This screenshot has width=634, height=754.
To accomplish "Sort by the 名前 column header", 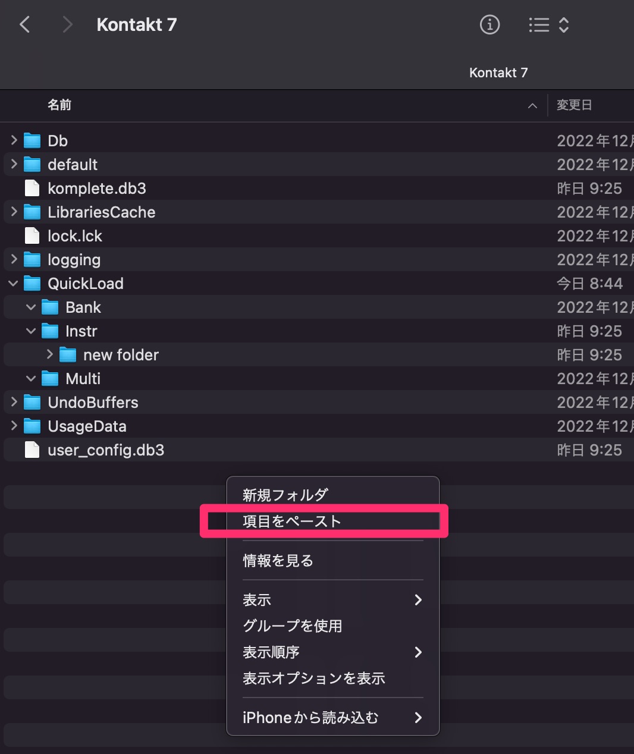I will (x=59, y=105).
